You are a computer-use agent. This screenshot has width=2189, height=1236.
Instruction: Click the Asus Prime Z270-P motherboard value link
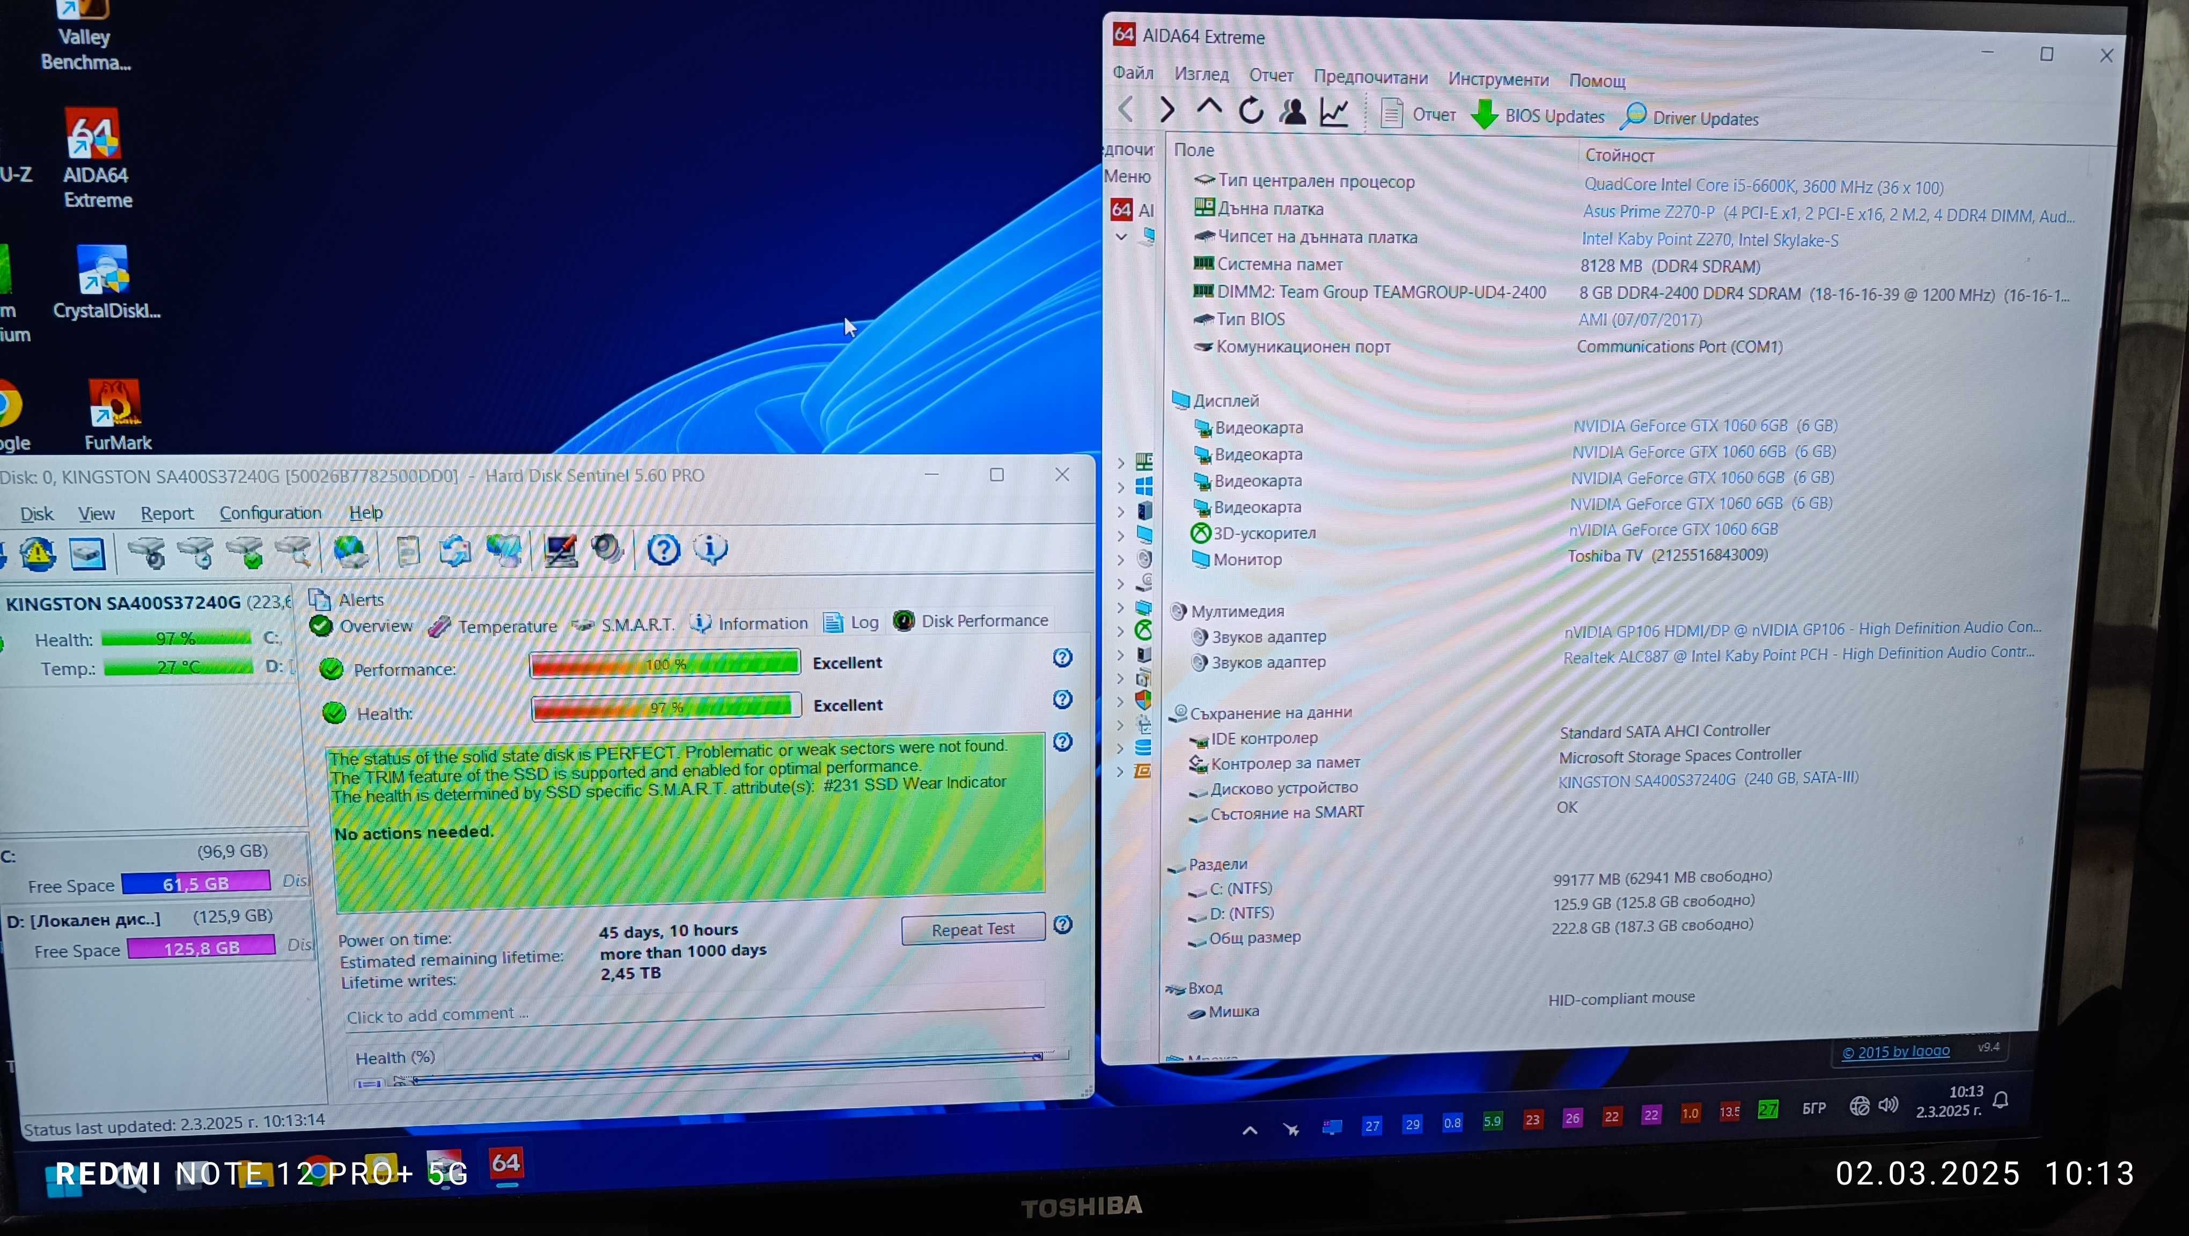click(x=1828, y=214)
